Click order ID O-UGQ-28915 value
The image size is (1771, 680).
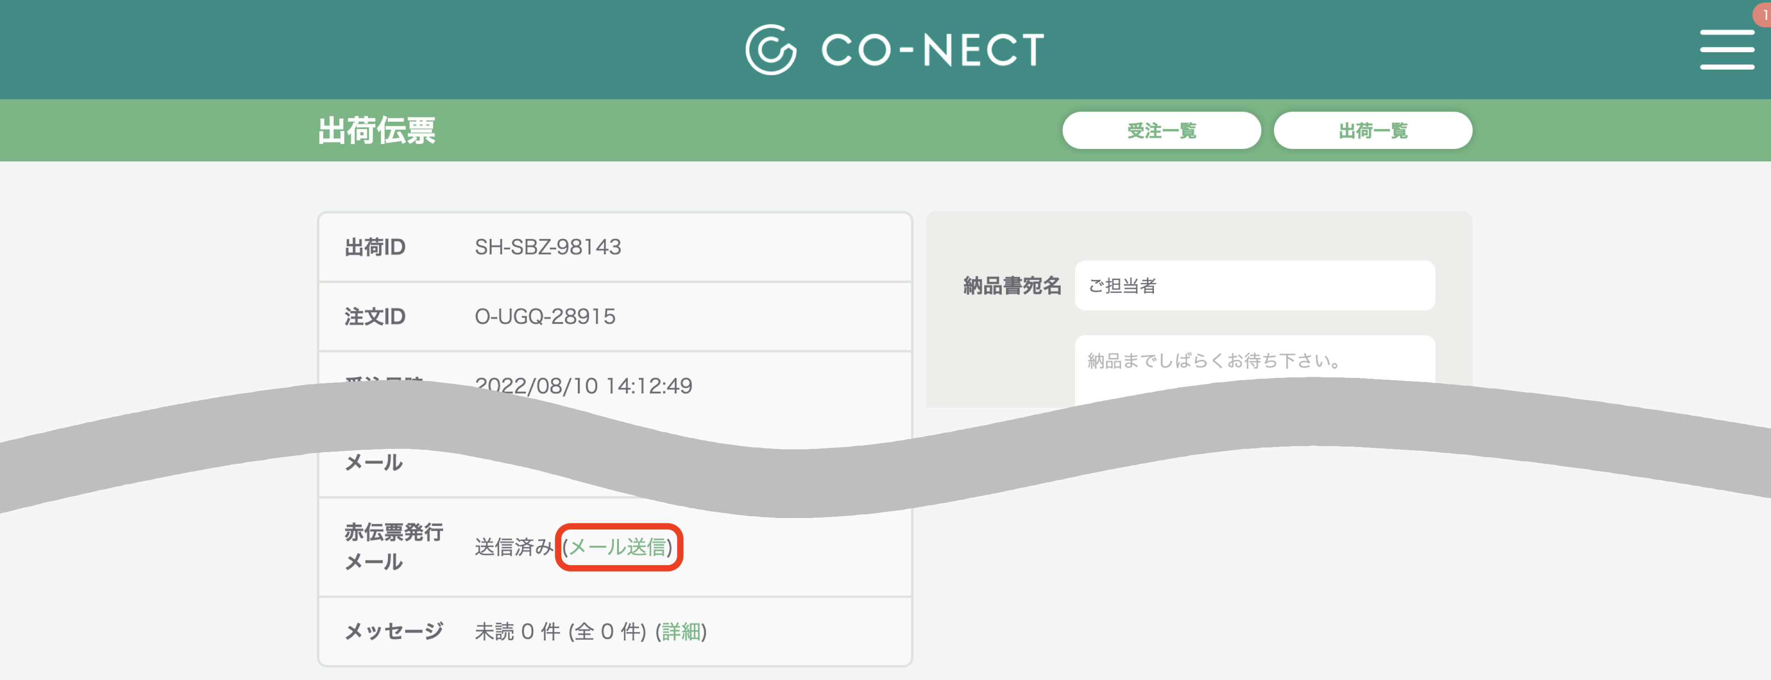[545, 316]
